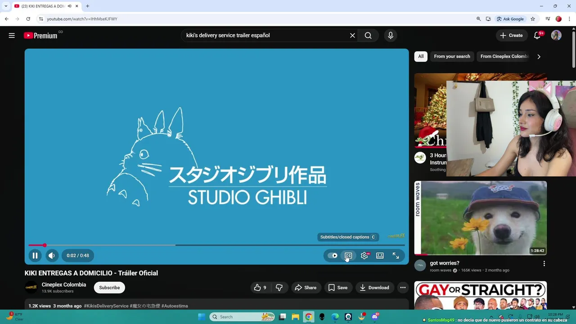Close the KIKI ENTREGAS browser tab
The image size is (576, 324).
click(77, 6)
